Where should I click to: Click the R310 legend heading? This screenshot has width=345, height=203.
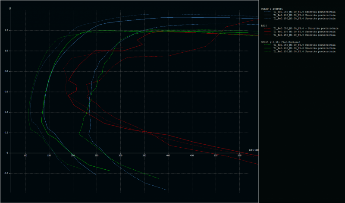click(x=264, y=25)
